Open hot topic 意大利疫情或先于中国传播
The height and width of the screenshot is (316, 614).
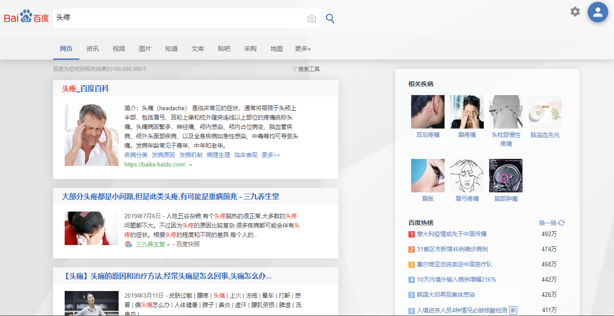click(x=451, y=234)
